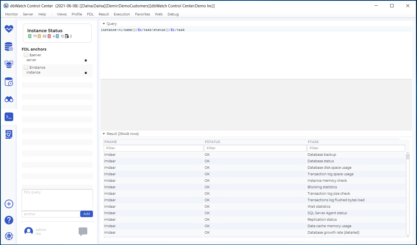Open the heartbeat Monitoring sidebar icon
Screen dimensions: 417x245
pos(9,29)
